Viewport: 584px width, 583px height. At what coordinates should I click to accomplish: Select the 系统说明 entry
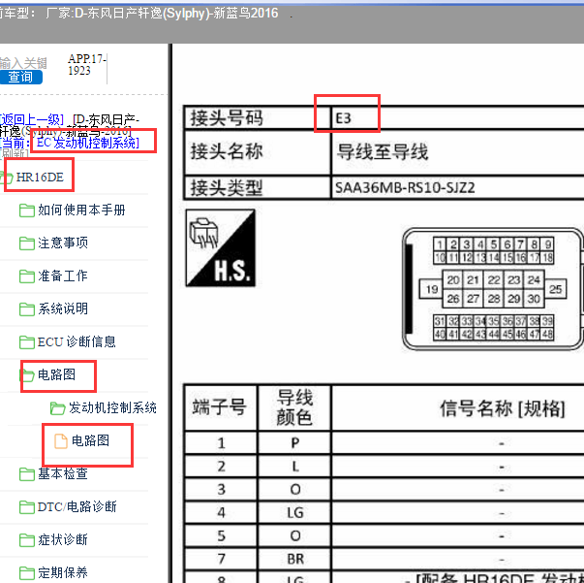pyautogui.click(x=63, y=308)
